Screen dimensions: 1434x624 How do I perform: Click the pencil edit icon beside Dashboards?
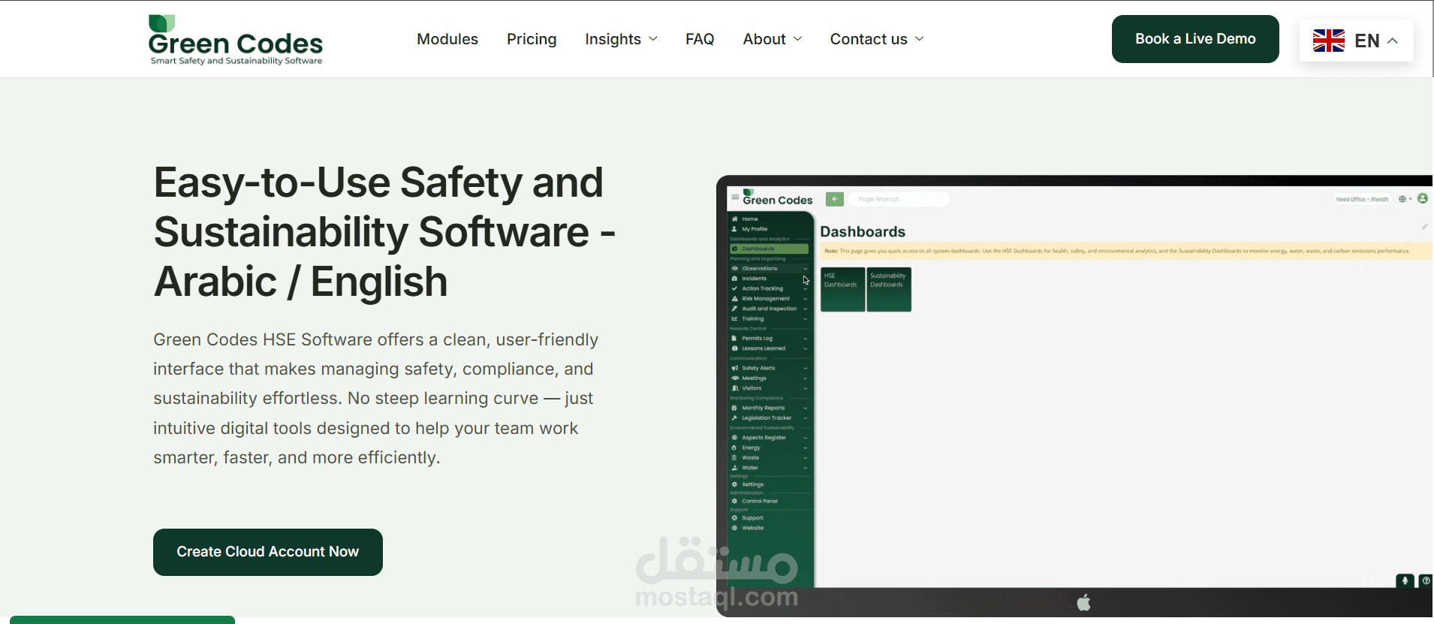pos(1424,226)
